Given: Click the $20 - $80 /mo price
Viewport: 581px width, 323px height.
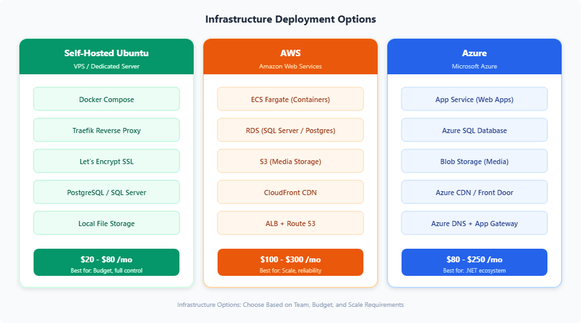Looking at the screenshot, I should (x=107, y=260).
